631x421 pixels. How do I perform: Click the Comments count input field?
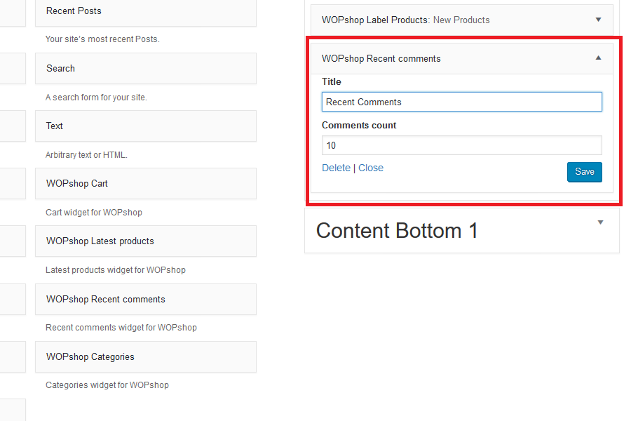tap(461, 145)
